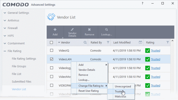The image size is (178, 100).
Task: Click the Lookup magnifier toolbar icon
Action: pos(106,30)
